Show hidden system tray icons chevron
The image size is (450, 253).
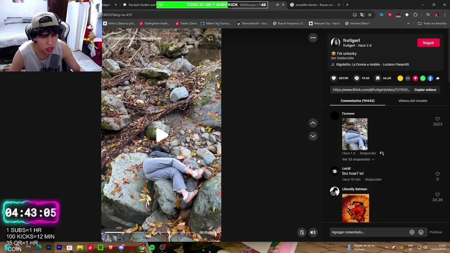click(x=386, y=247)
